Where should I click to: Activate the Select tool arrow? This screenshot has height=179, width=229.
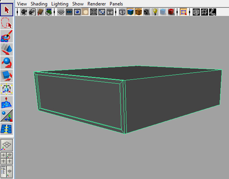pyautogui.click(x=7, y=10)
